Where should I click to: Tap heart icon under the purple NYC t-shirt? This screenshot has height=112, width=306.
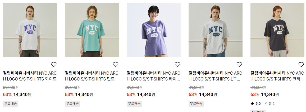(177, 65)
